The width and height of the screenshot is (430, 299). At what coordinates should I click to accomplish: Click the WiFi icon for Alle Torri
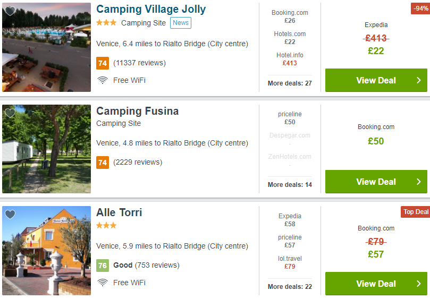pos(103,283)
